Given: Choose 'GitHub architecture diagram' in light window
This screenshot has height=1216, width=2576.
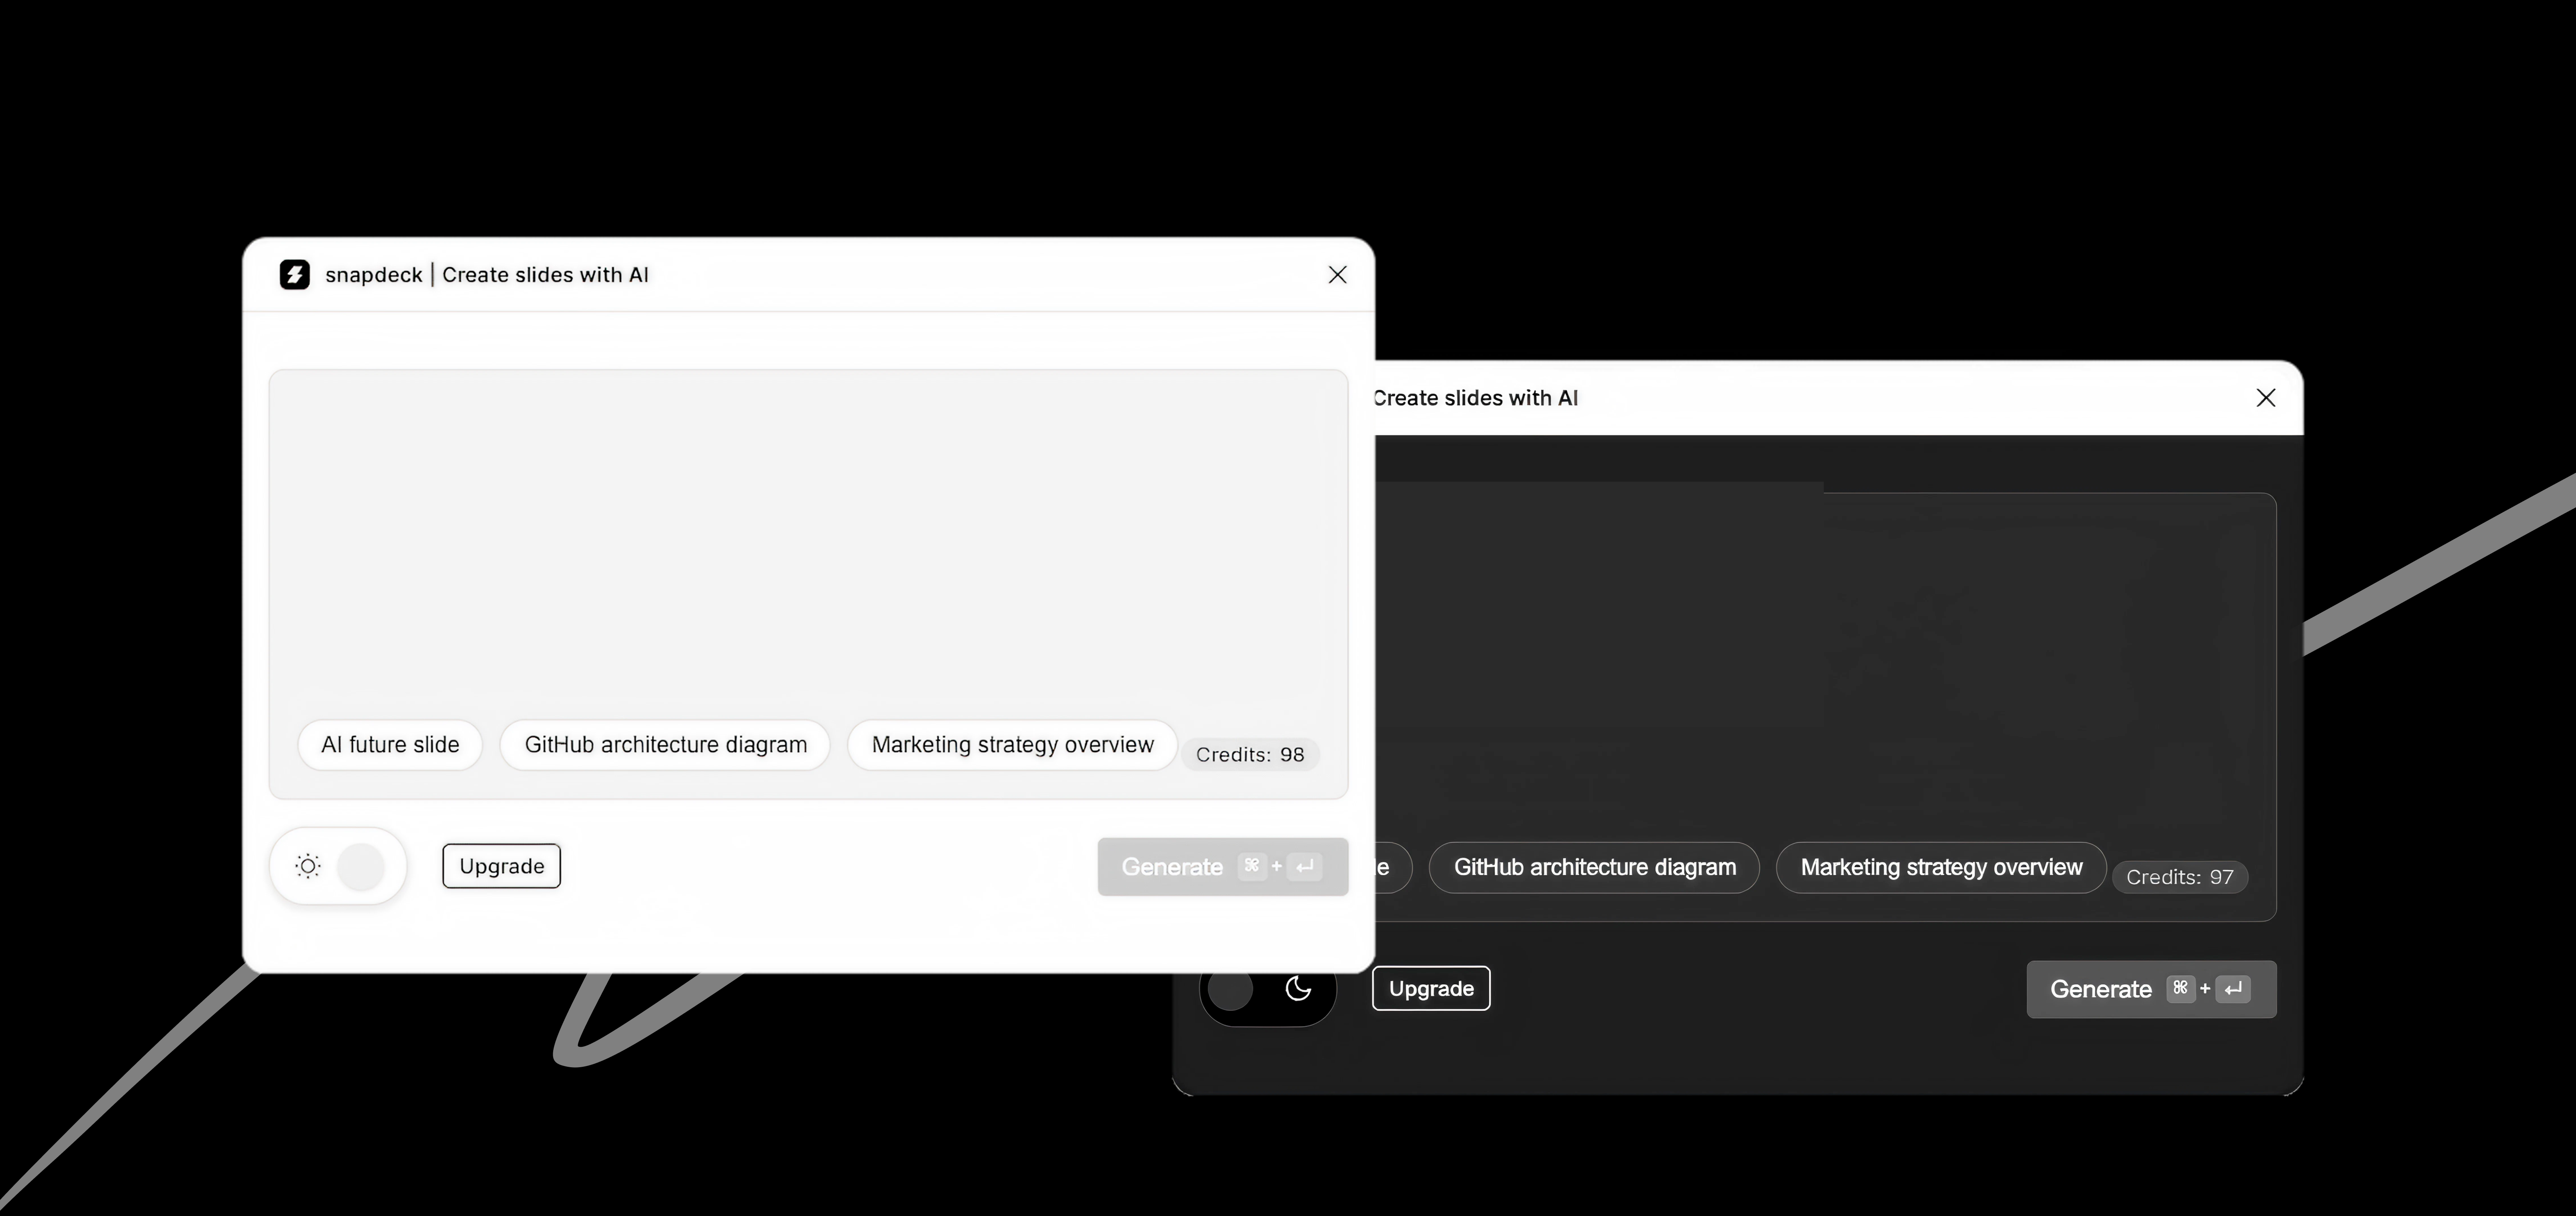Looking at the screenshot, I should [x=665, y=745].
